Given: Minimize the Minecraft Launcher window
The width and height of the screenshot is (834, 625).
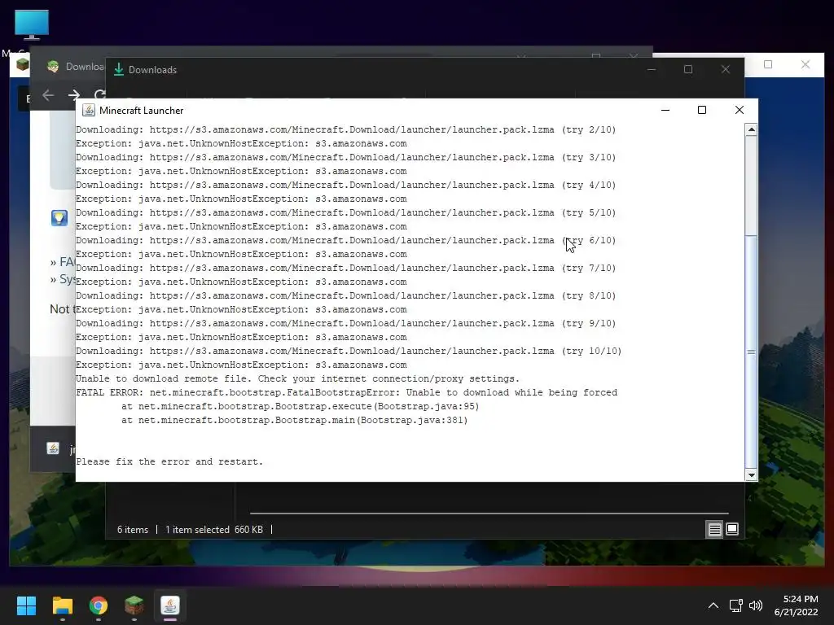Looking at the screenshot, I should point(665,110).
